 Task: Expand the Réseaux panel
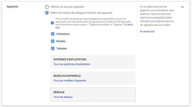[93, 95]
